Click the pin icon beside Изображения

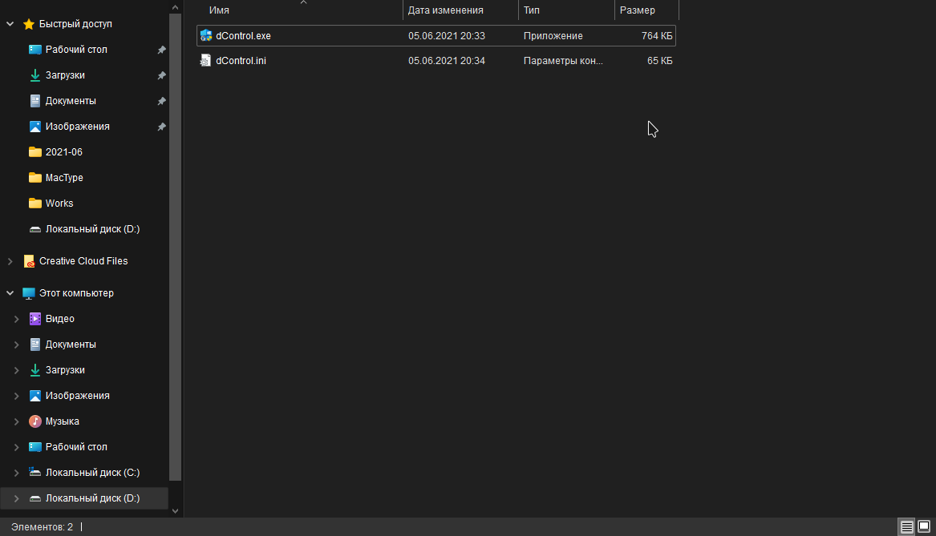click(x=161, y=127)
